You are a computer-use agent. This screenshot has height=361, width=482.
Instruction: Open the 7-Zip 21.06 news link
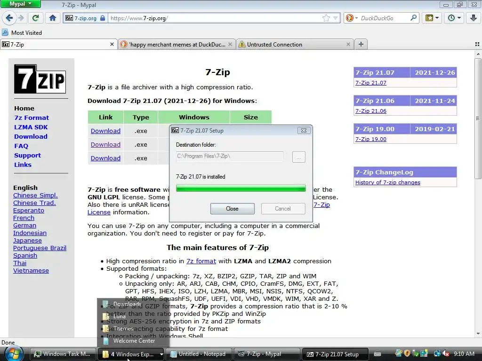(x=371, y=111)
